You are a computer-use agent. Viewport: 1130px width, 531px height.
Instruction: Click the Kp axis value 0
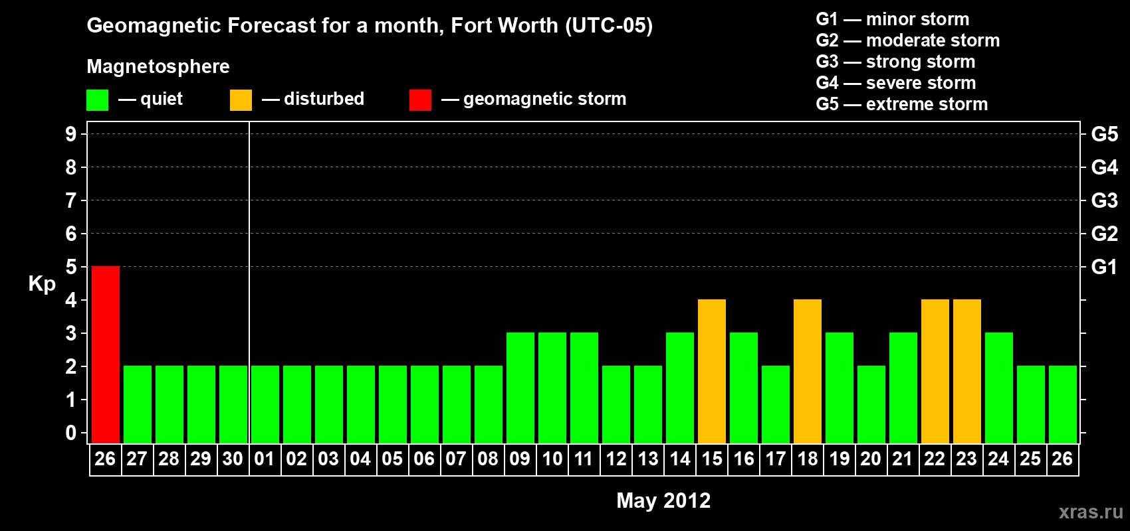click(71, 433)
